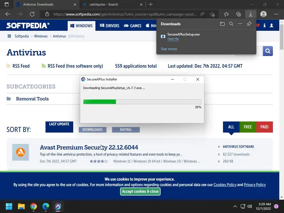Open more options in Downloads panel
This screenshot has width=284, height=213.
240,24
